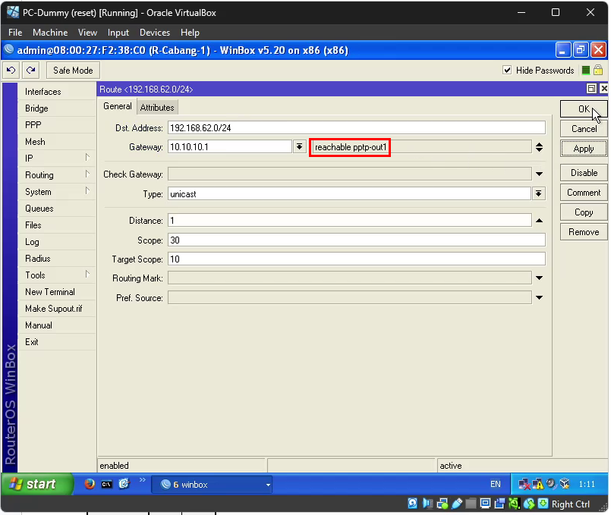Click the Gateway add/remove stepper arrows
The height and width of the screenshot is (515, 611).
(540, 147)
